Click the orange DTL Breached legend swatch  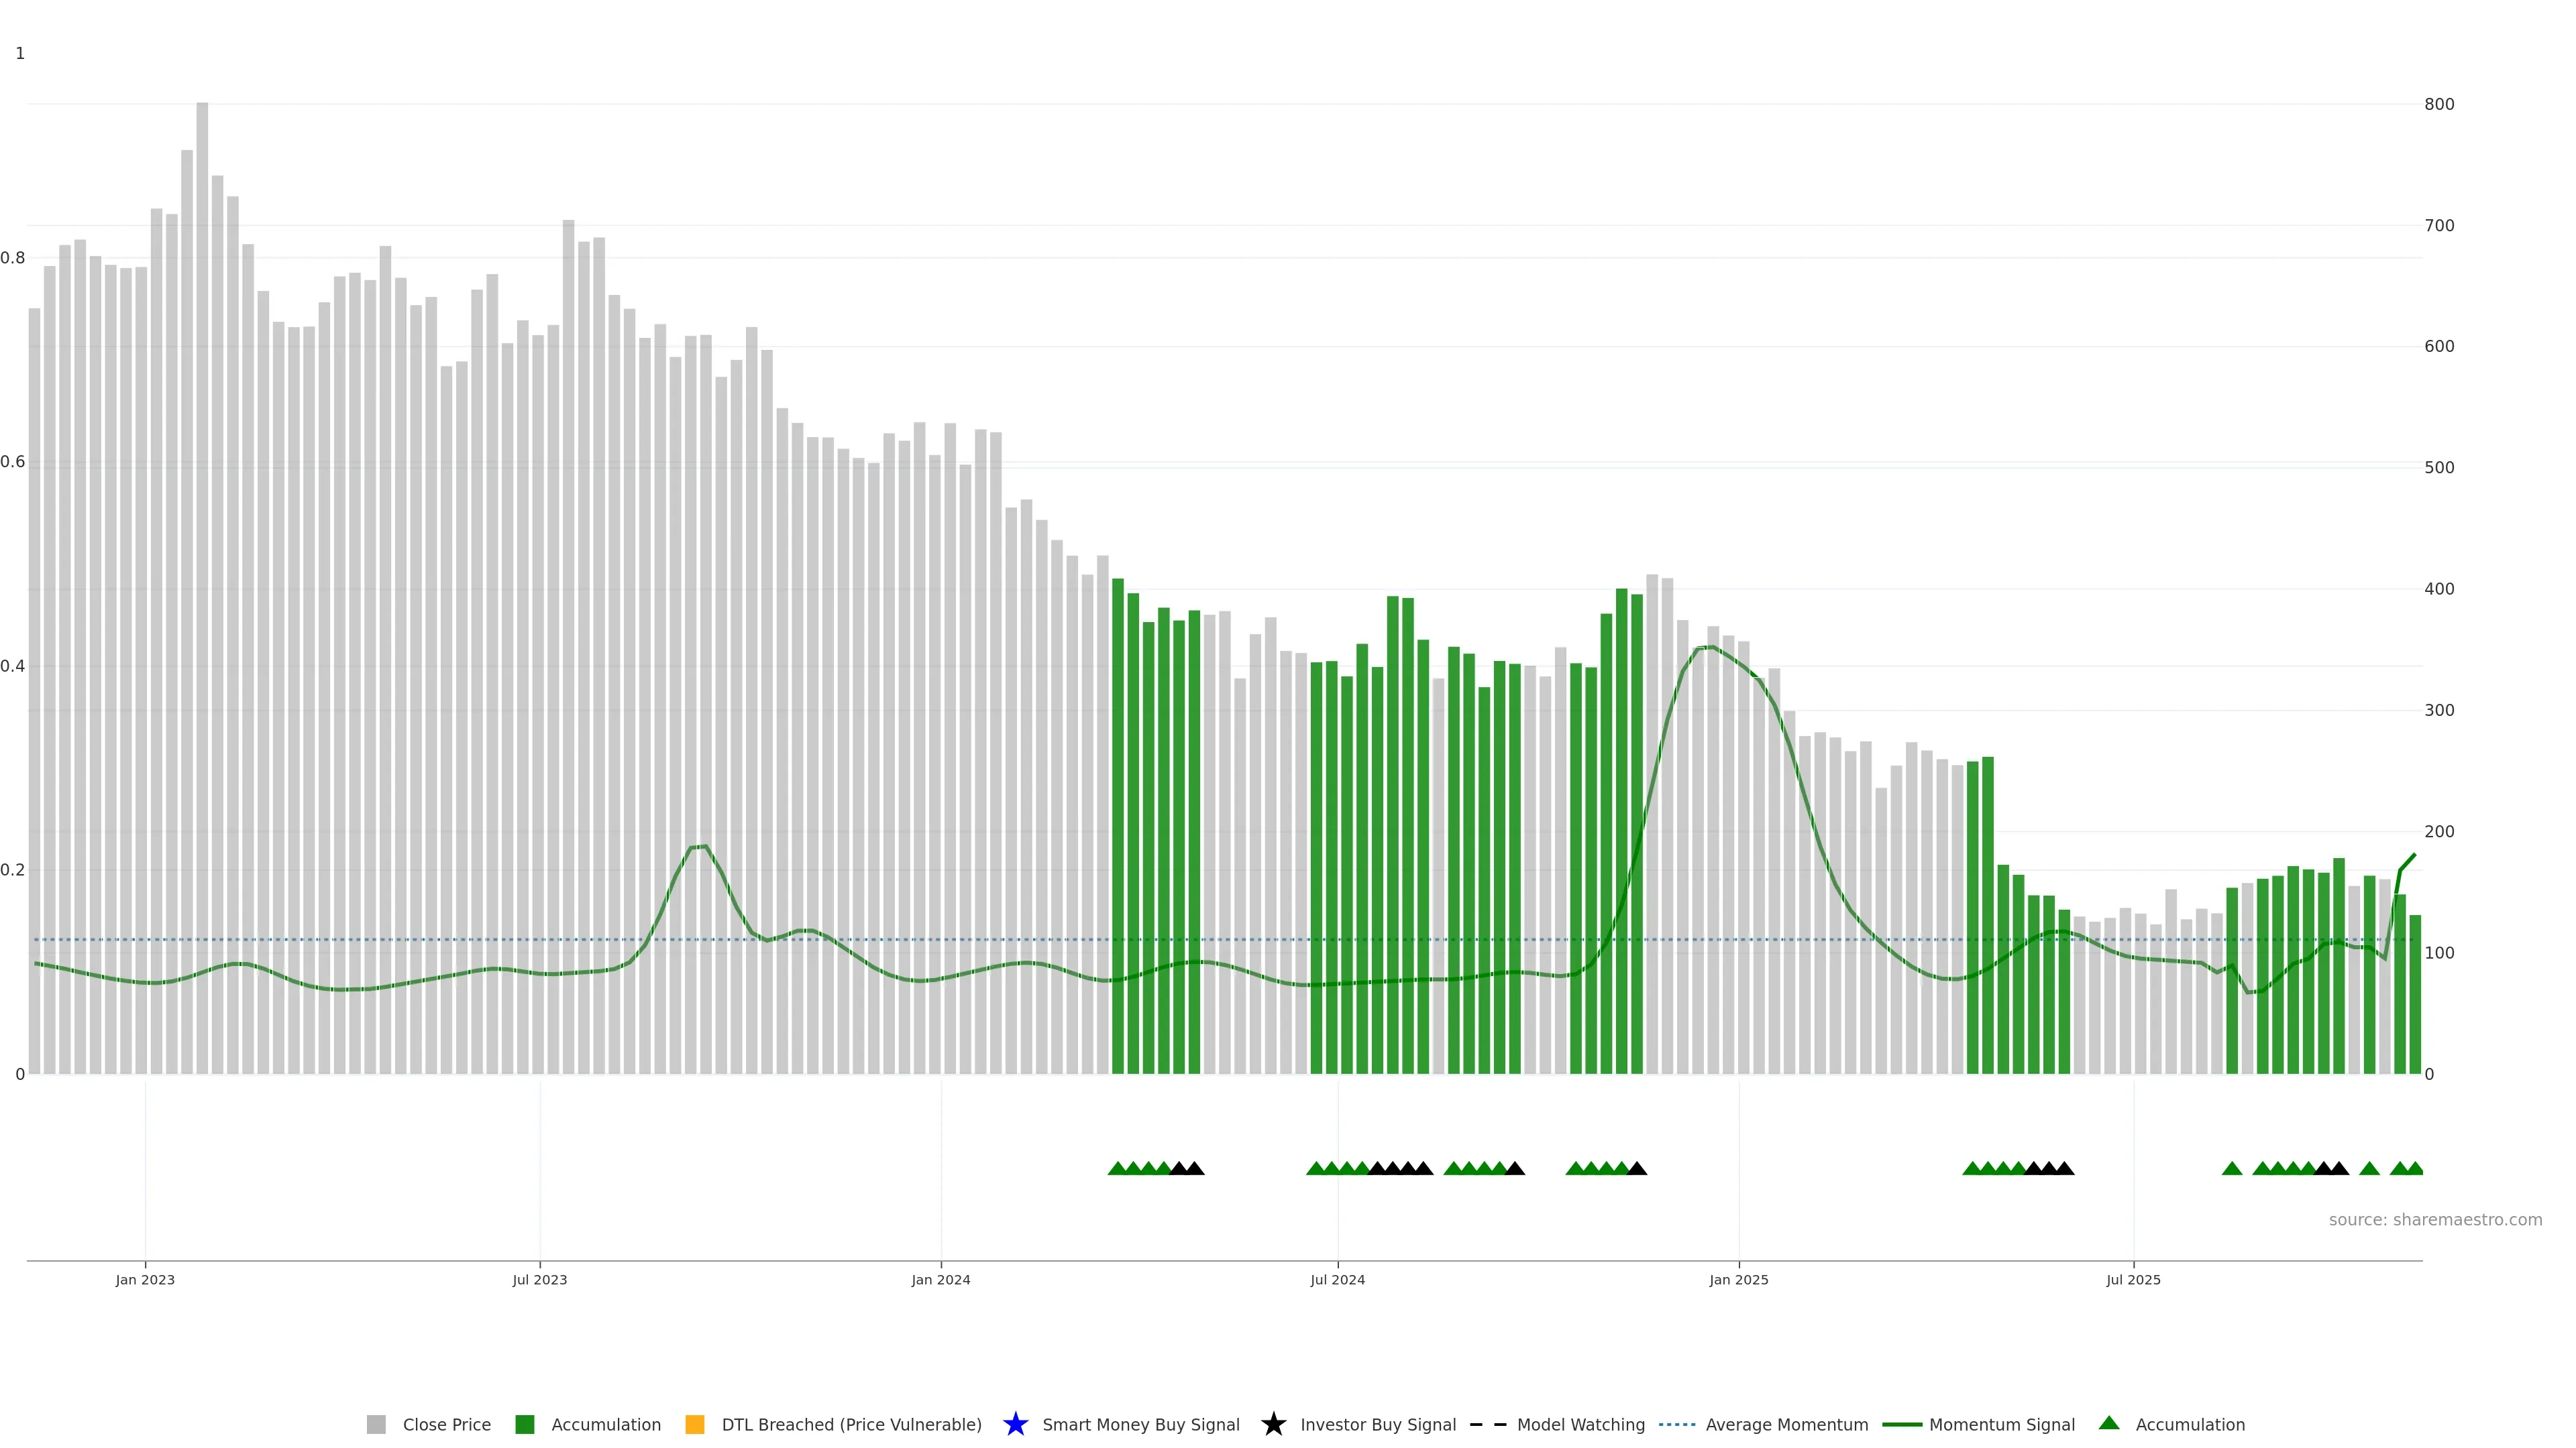694,1425
